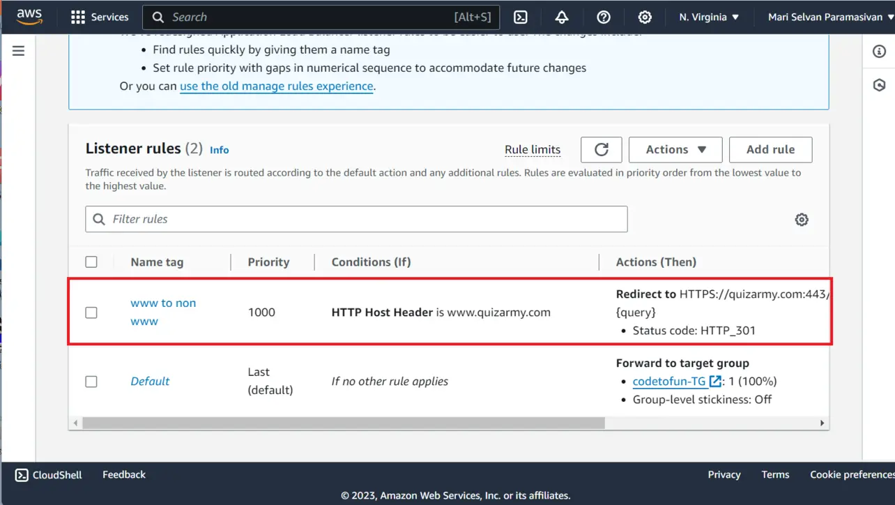
Task: Click the Name tag column header
Action: pos(157,262)
